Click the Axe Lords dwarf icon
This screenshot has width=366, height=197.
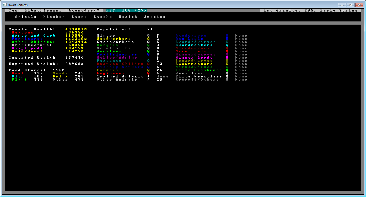[x=227, y=39]
